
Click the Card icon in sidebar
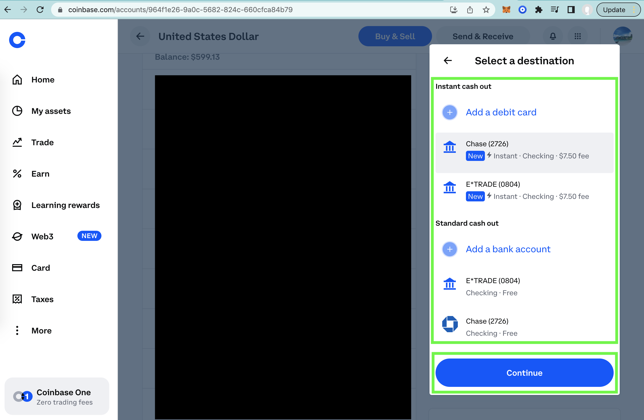coord(17,268)
